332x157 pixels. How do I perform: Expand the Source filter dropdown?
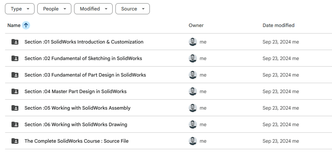tap(133, 9)
